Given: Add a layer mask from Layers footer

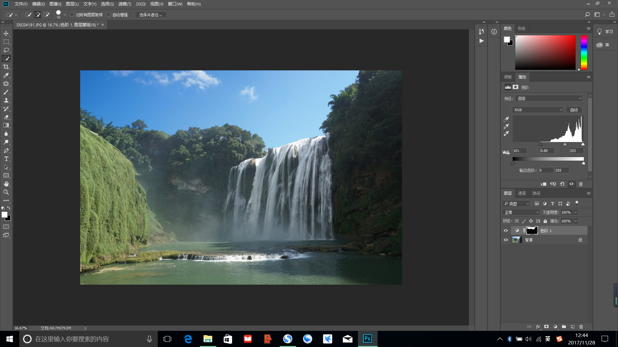Looking at the screenshot, I should 546,326.
